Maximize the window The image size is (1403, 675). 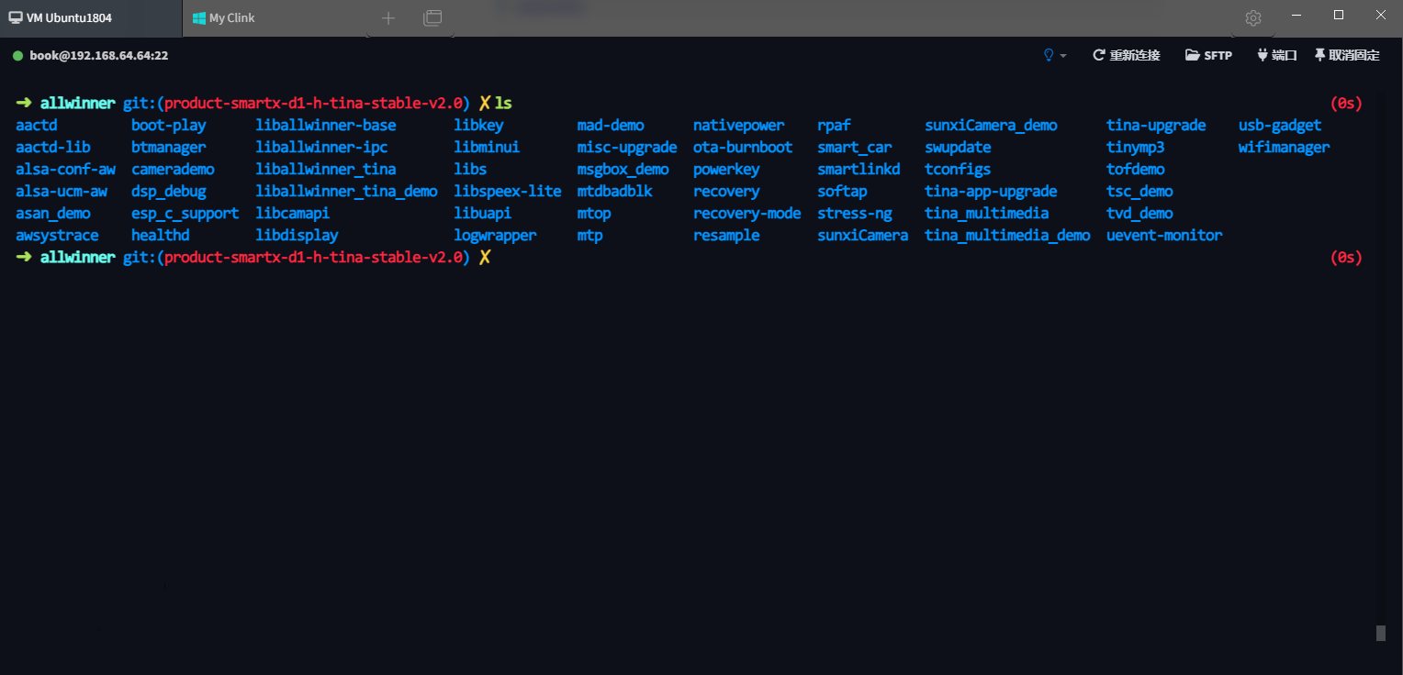(x=1339, y=15)
